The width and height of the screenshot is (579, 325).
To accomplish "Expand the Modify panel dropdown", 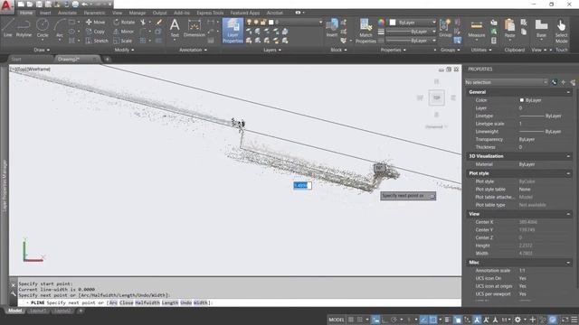I will pos(125,50).
